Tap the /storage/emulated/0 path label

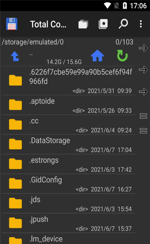coord(33,42)
